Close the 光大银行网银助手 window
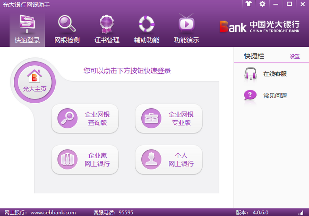 pyautogui.click(x=303, y=4)
